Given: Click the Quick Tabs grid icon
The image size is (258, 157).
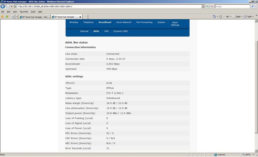Looking at the screenshot, I should tap(13, 17).
